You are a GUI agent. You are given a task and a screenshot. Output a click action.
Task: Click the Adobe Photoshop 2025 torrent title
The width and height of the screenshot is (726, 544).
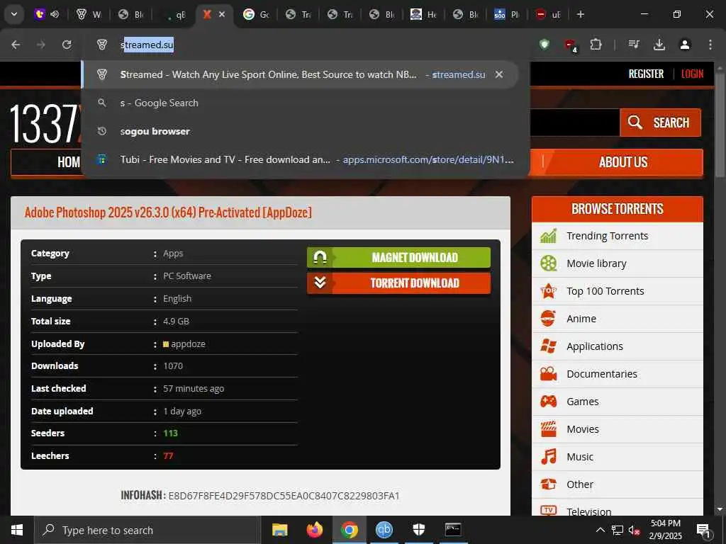[168, 212]
